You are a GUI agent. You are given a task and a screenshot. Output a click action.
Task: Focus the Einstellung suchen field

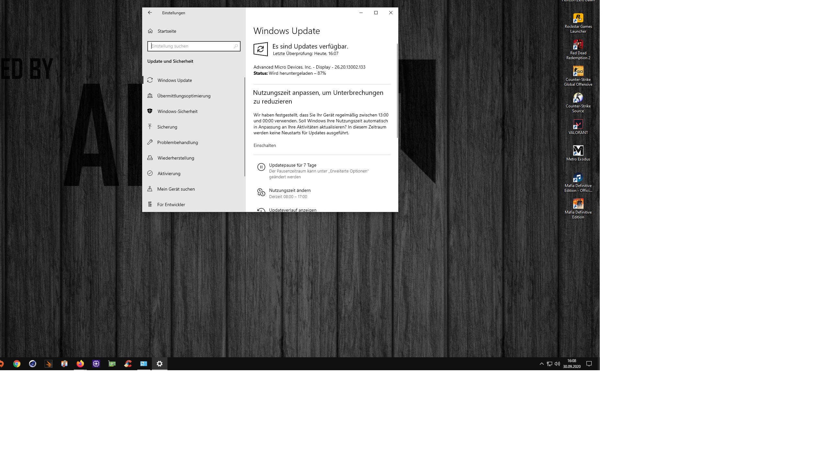tap(191, 46)
